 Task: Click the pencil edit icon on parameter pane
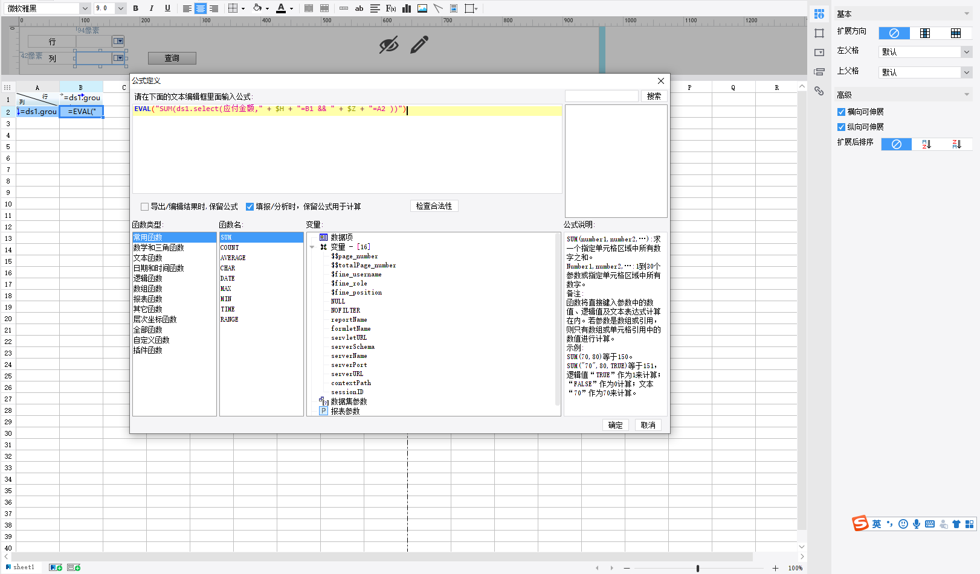pos(419,45)
